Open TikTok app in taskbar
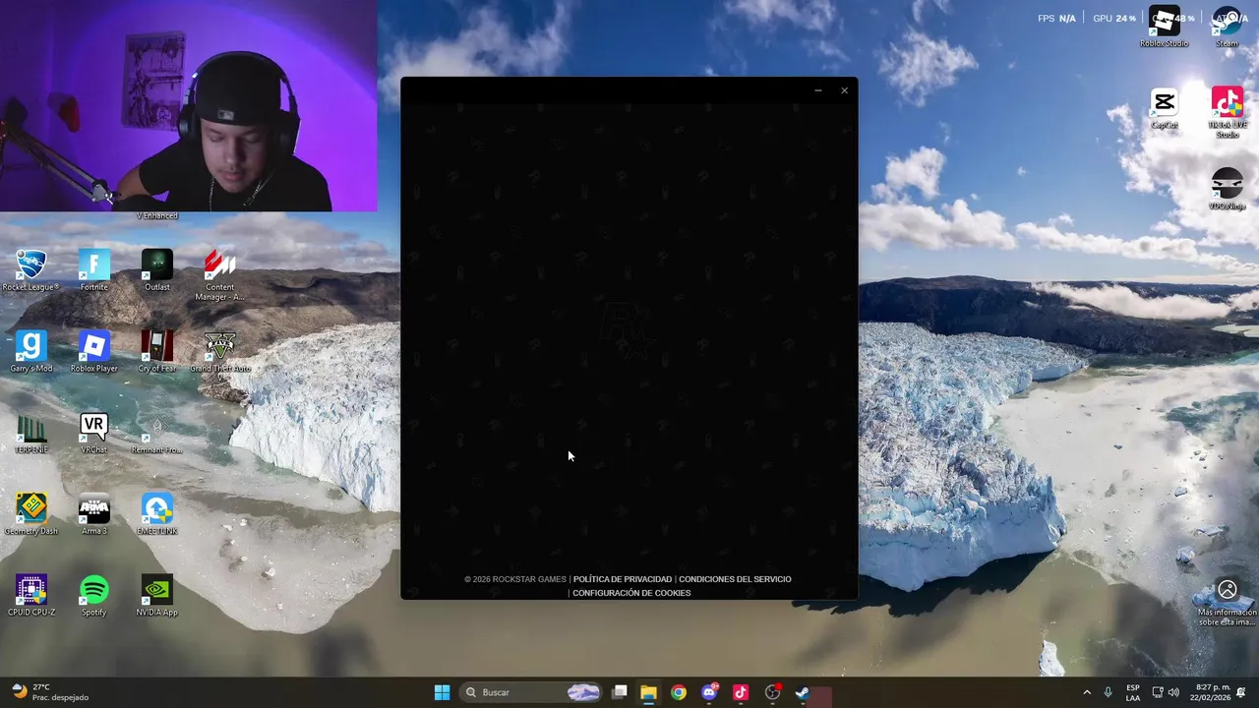Image resolution: width=1259 pixels, height=708 pixels. coord(741,692)
